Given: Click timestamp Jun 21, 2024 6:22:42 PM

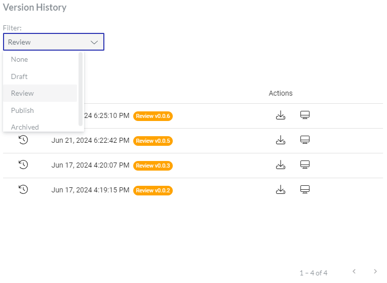Looking at the screenshot, I should pyautogui.click(x=90, y=140).
